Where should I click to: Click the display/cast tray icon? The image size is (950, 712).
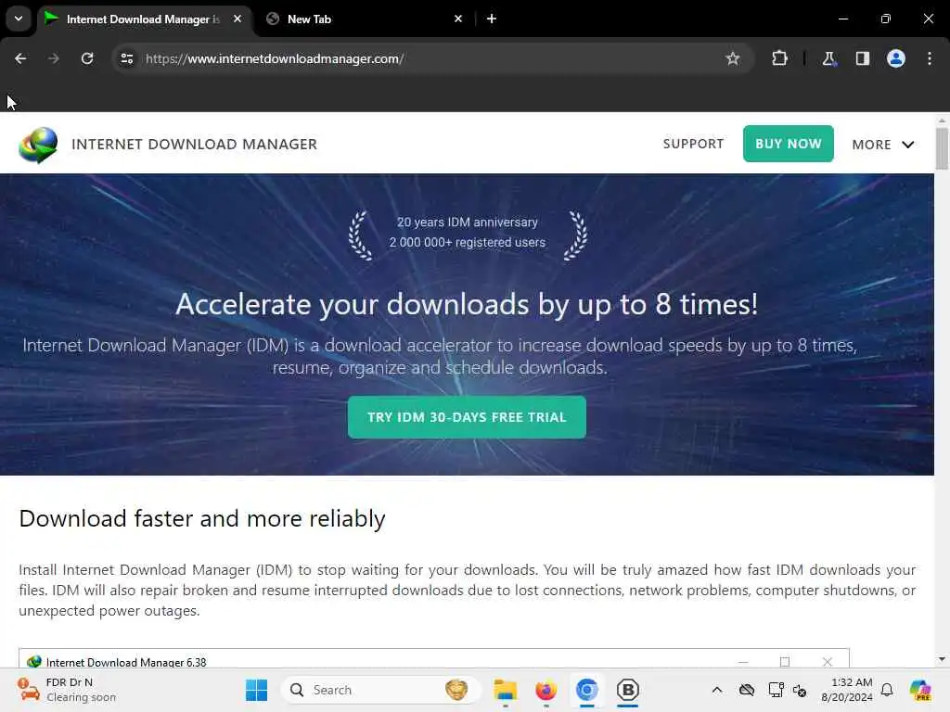(777, 690)
